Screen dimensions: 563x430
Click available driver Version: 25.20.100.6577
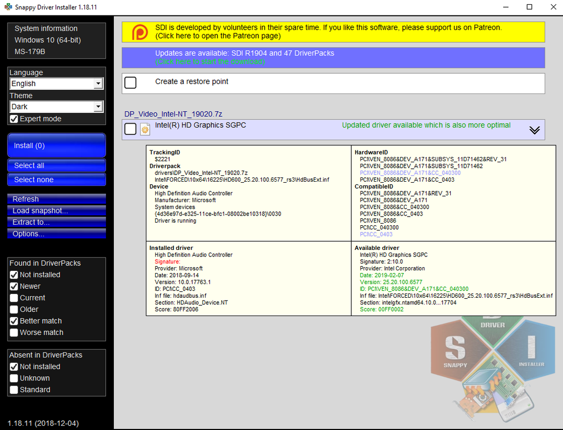[391, 282]
